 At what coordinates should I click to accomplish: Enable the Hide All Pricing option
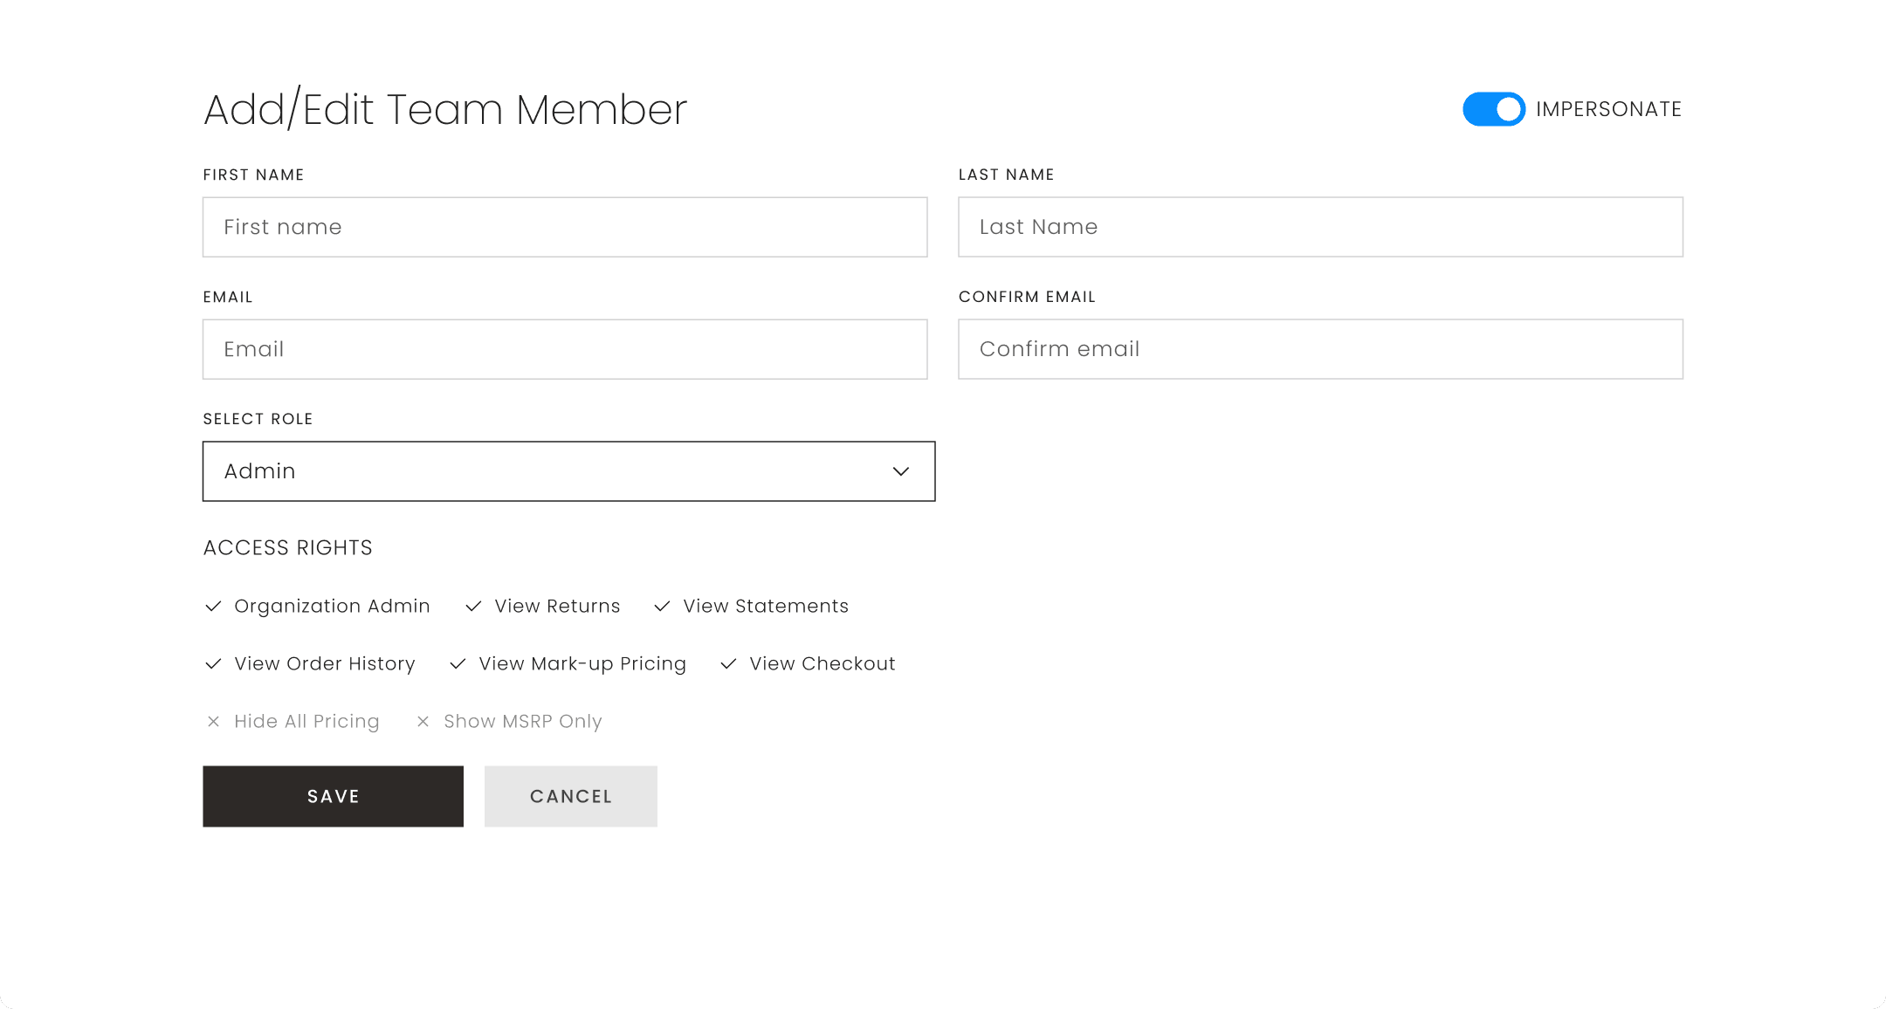[306, 721]
